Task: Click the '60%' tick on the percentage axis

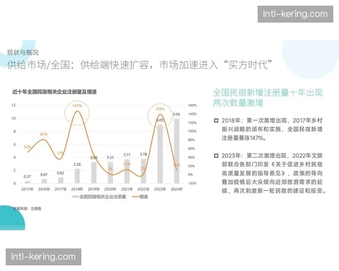Action: click(x=192, y=148)
